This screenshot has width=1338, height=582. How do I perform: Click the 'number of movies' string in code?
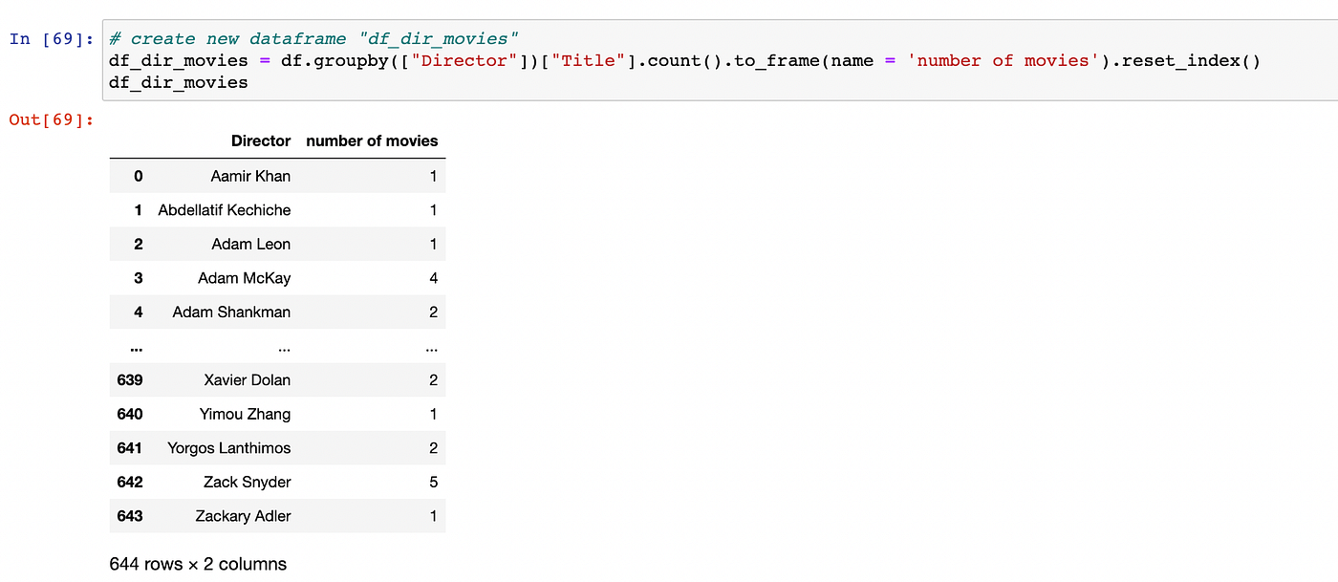pos(998,60)
